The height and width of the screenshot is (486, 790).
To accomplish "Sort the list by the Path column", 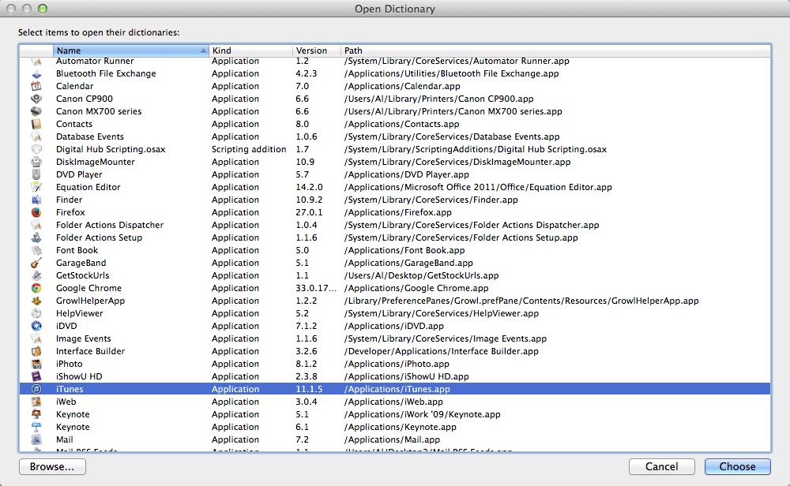I will click(x=555, y=50).
